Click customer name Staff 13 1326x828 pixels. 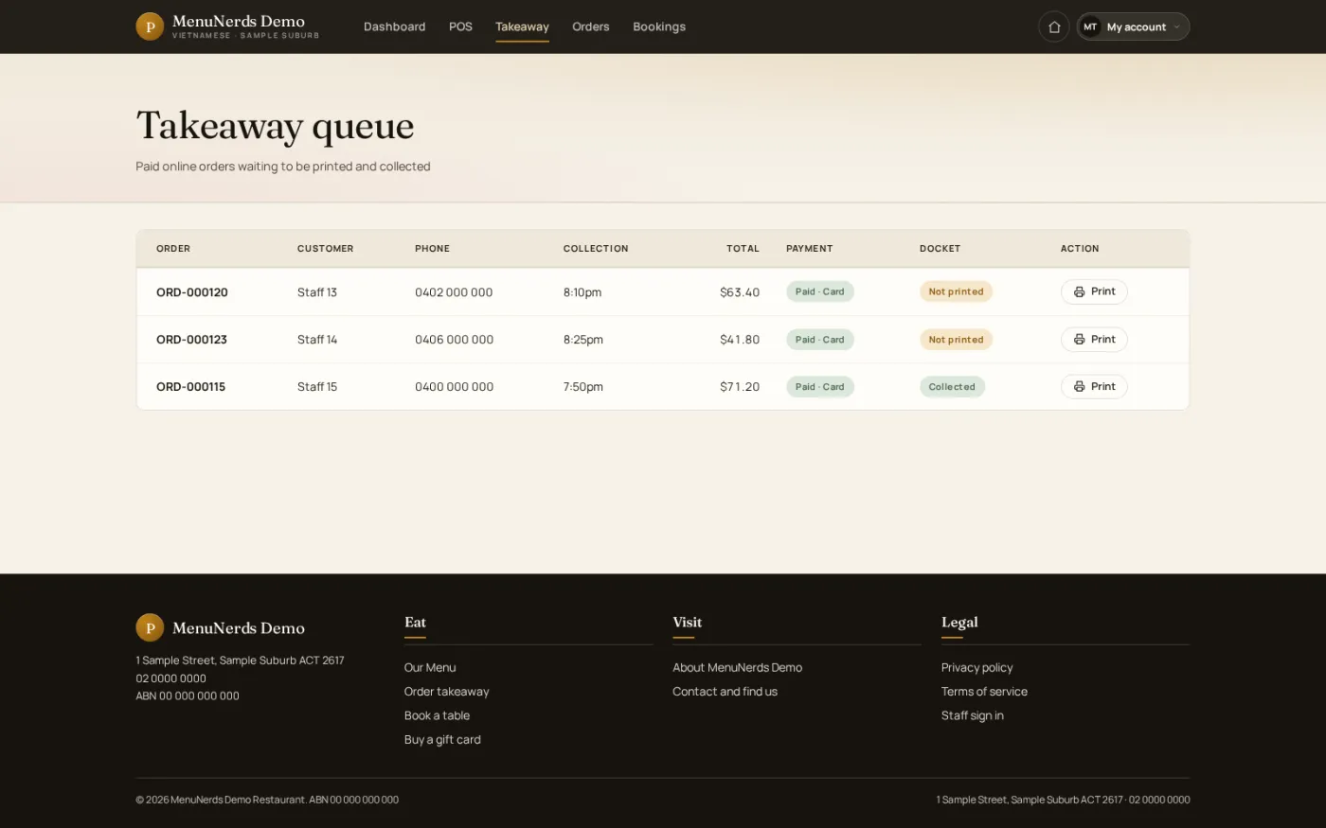click(317, 292)
